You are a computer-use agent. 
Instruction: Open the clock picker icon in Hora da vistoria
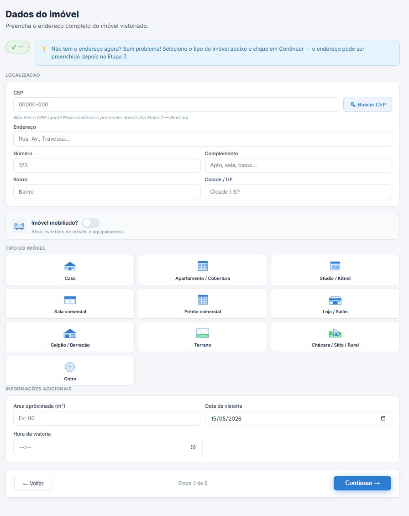click(x=193, y=447)
